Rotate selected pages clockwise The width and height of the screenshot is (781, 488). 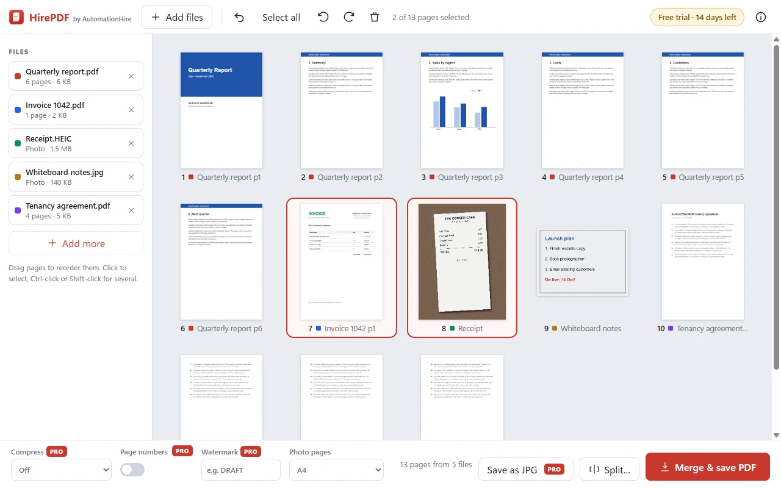coord(349,17)
